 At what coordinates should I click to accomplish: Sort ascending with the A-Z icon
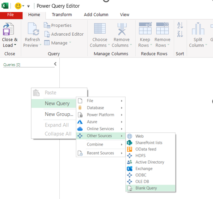point(180,25)
